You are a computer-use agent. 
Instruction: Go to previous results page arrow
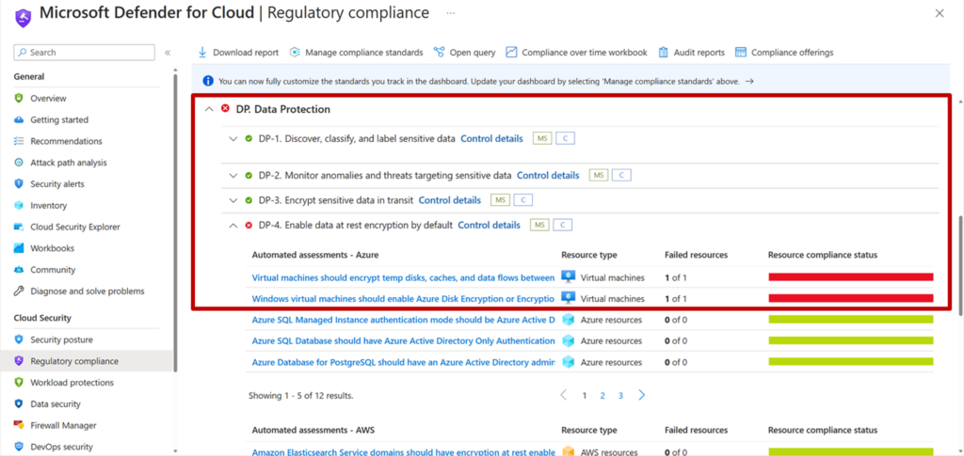point(564,395)
